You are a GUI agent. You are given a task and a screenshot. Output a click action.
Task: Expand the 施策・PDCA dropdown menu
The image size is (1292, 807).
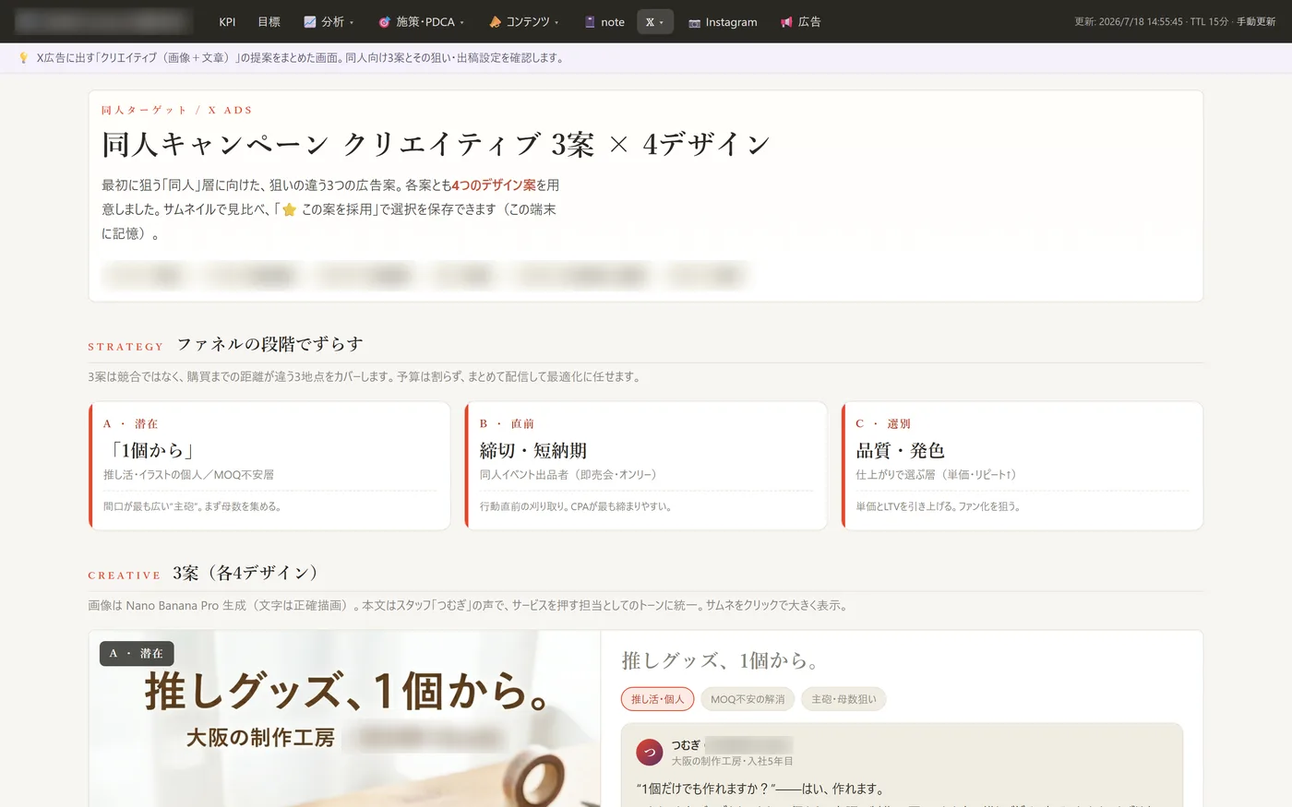click(x=422, y=22)
